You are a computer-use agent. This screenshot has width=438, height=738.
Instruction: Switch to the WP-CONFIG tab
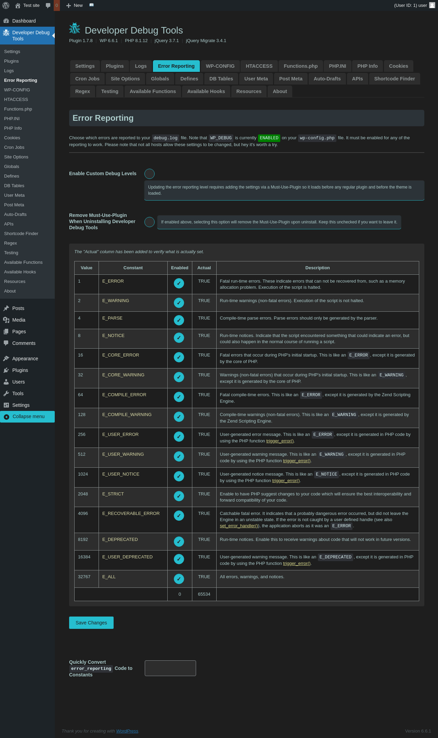[x=220, y=66]
